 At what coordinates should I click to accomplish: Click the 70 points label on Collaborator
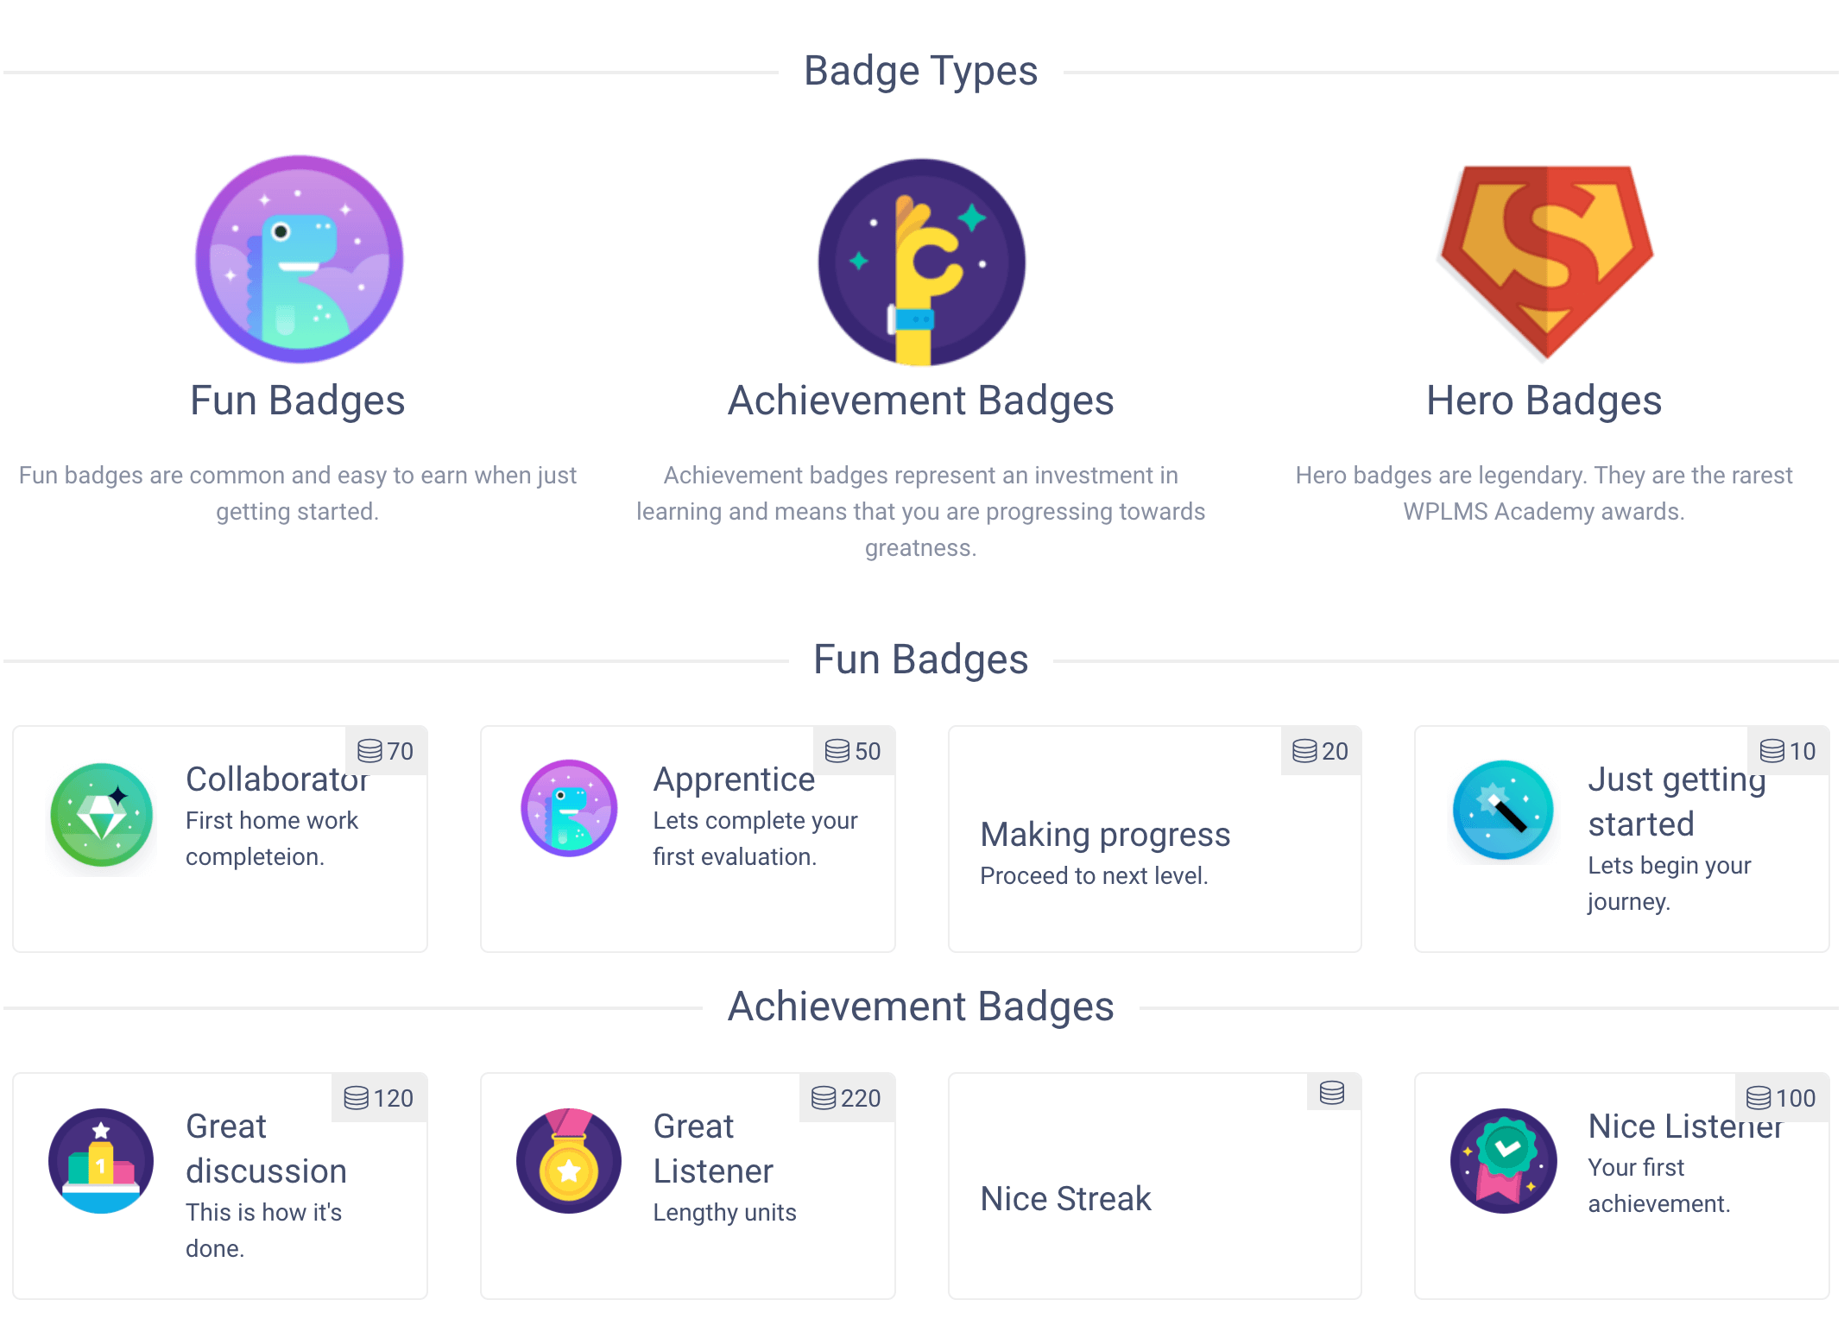386,751
